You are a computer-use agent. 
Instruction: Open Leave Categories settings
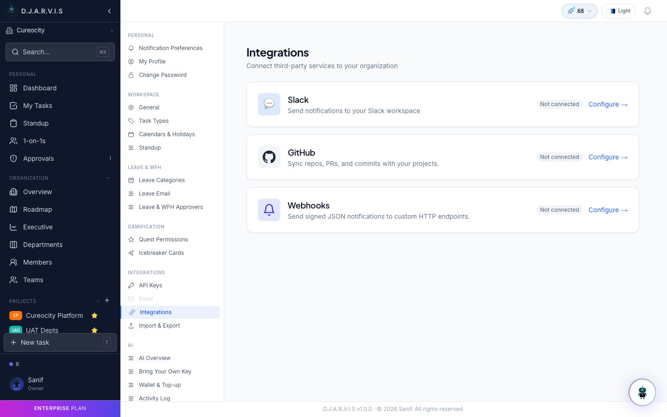click(170, 180)
